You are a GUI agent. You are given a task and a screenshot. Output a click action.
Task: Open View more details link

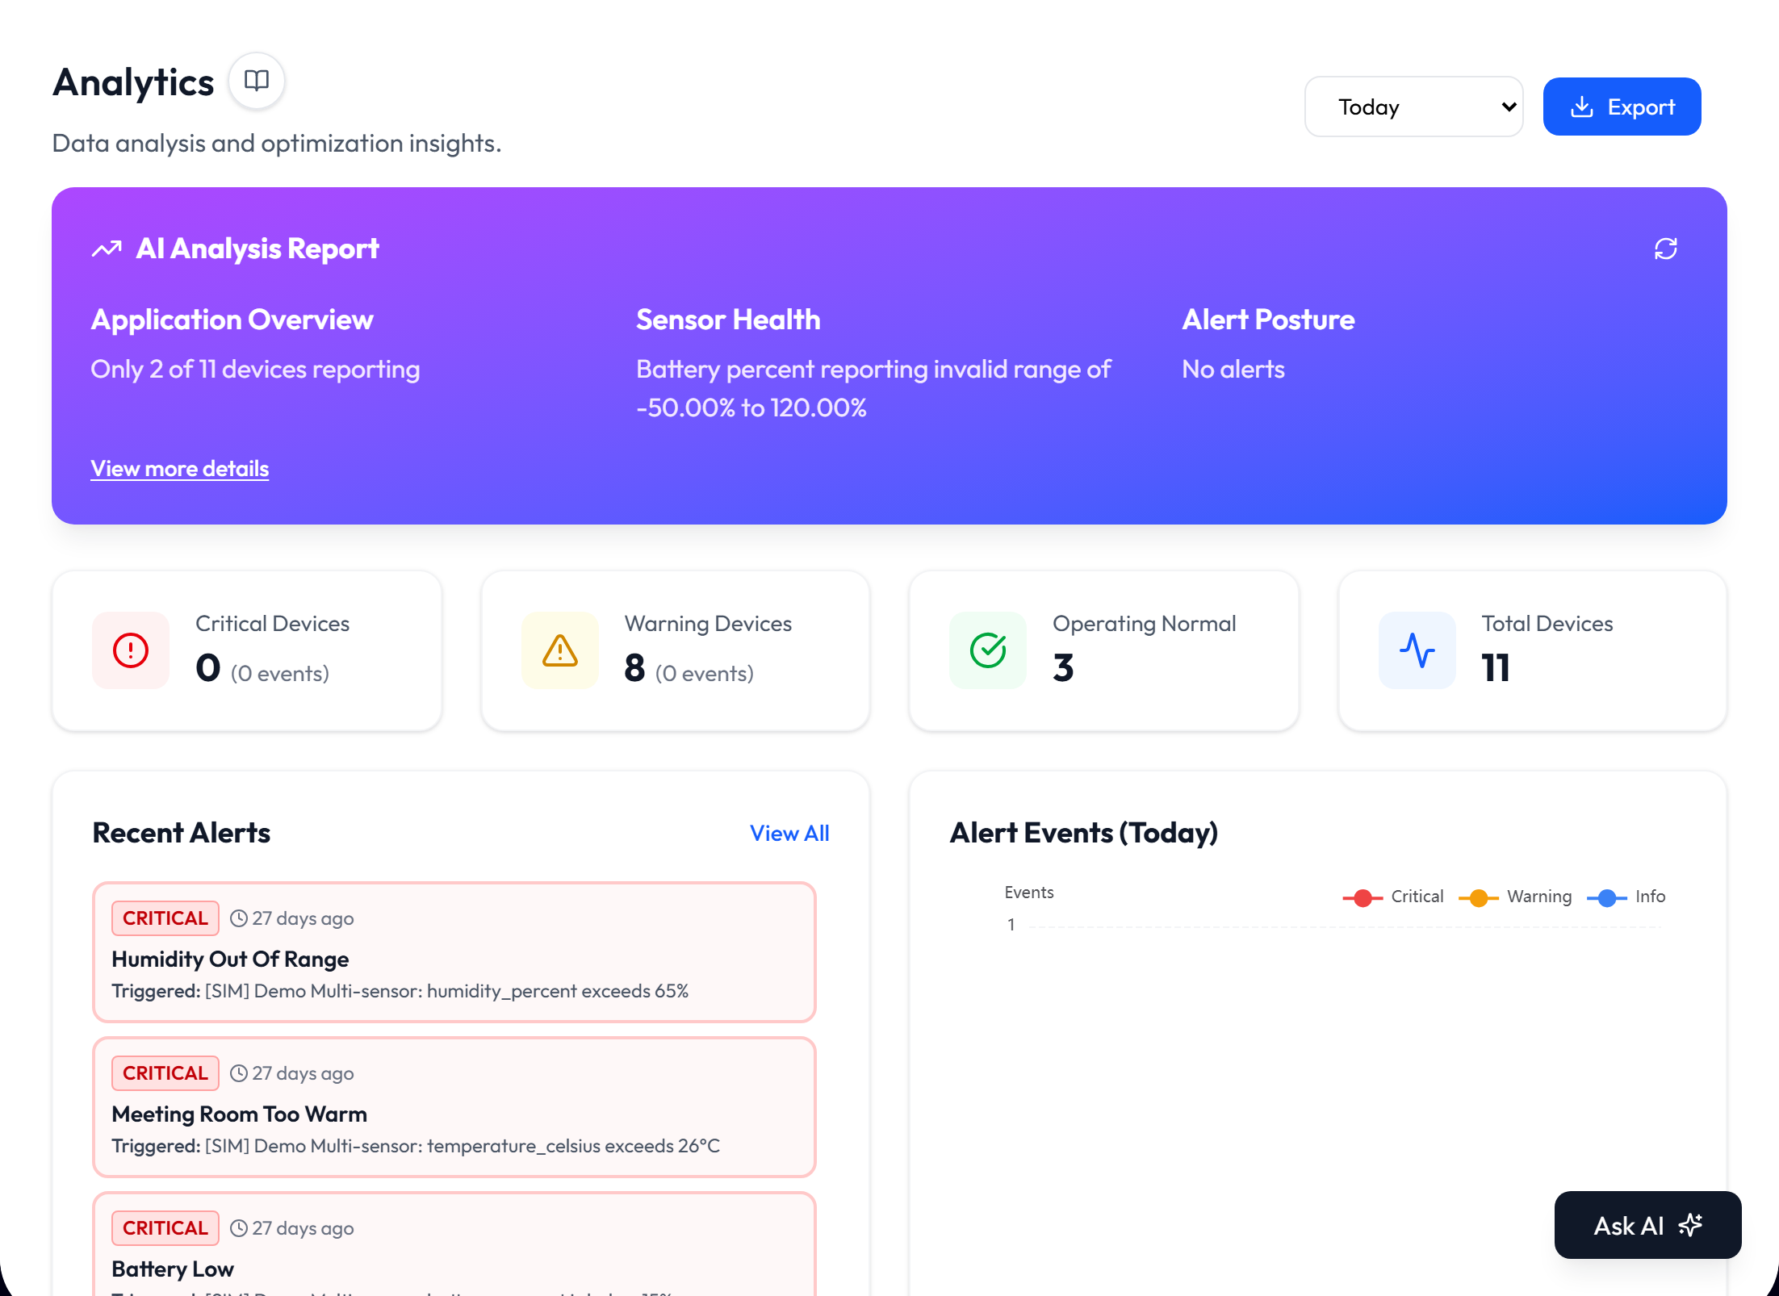pyautogui.click(x=180, y=469)
